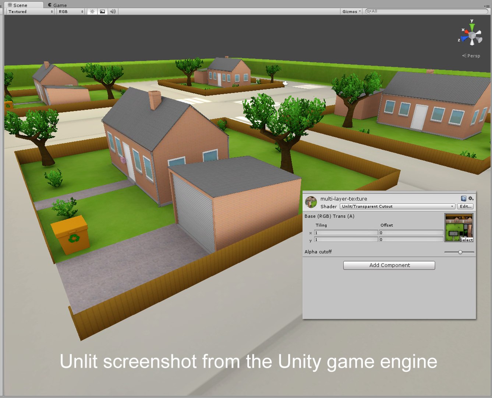Click the multi-layer-texture material preview icon
This screenshot has height=398, width=492.
[311, 202]
